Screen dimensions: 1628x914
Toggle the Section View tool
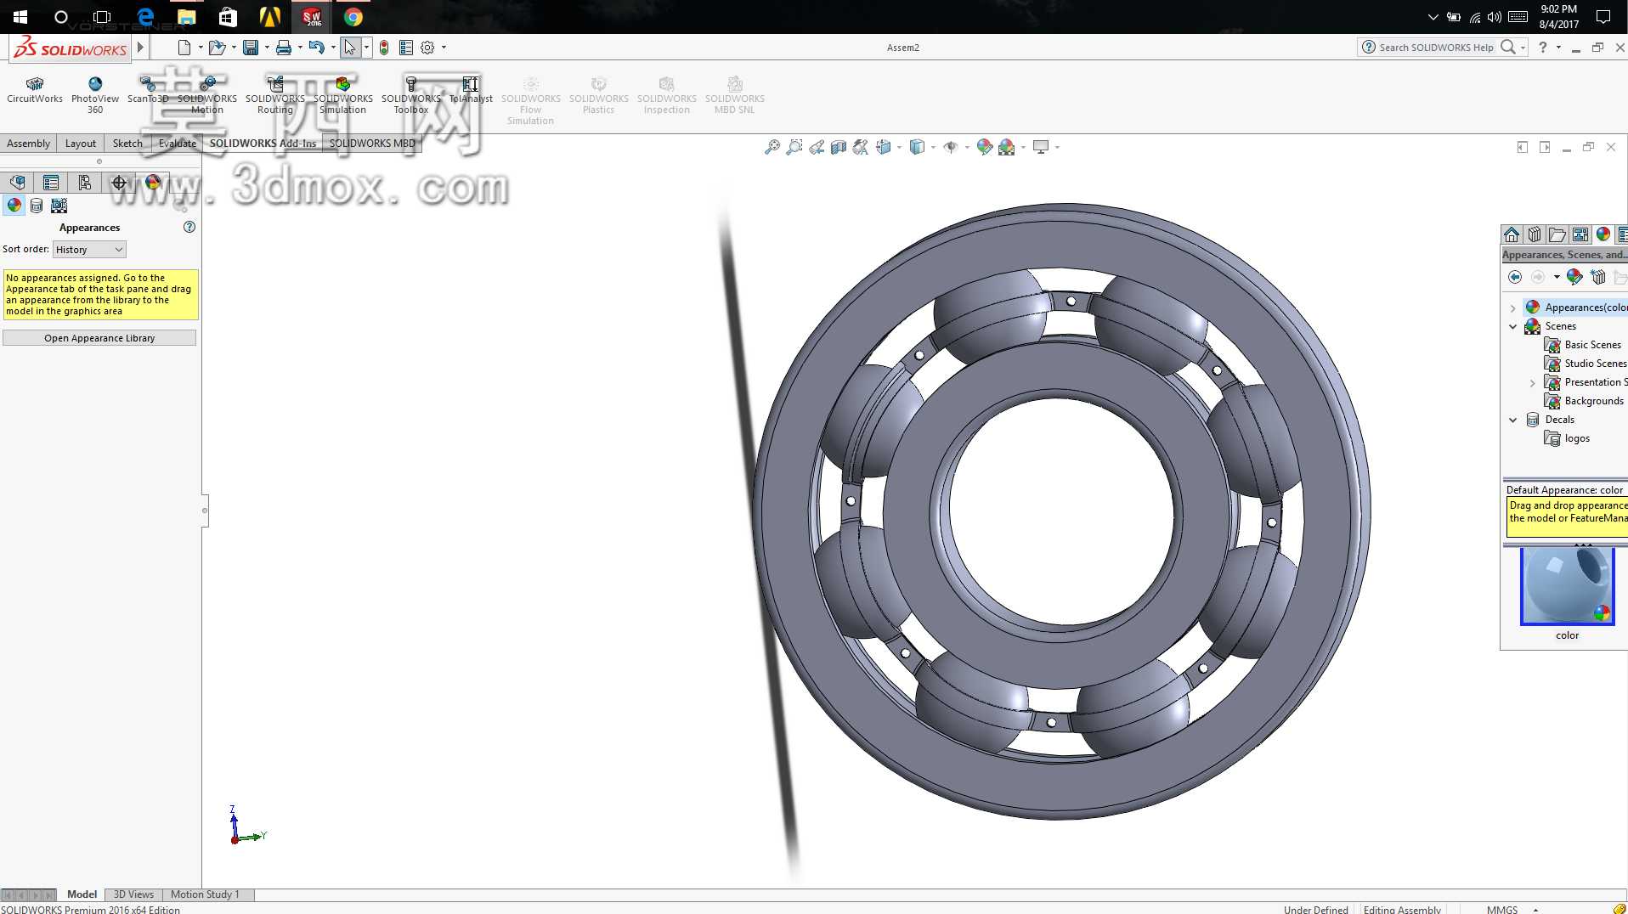pos(839,148)
